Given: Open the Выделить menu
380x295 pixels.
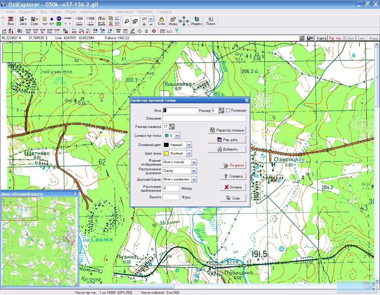Looking at the screenshot, I should pyautogui.click(x=28, y=12).
